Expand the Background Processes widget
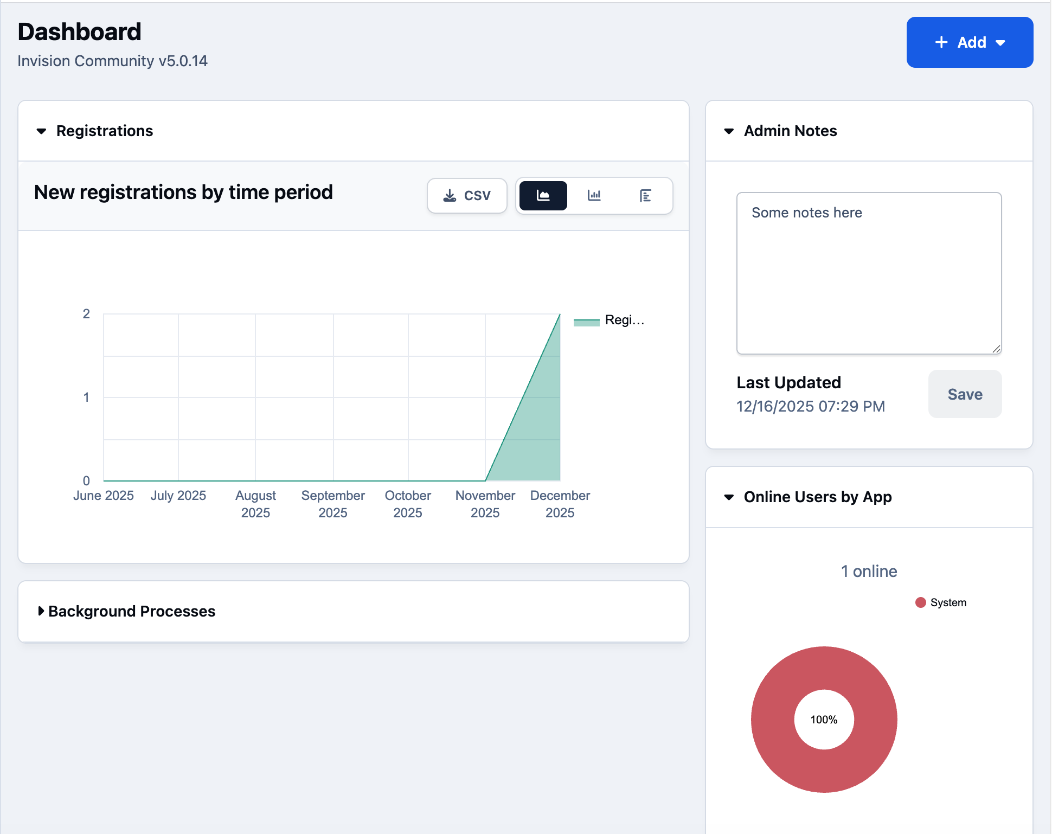Viewport: 1052px width, 834px height. 41,611
